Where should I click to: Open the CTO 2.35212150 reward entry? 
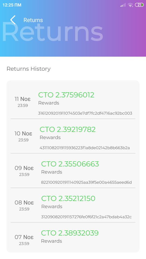point(73,205)
